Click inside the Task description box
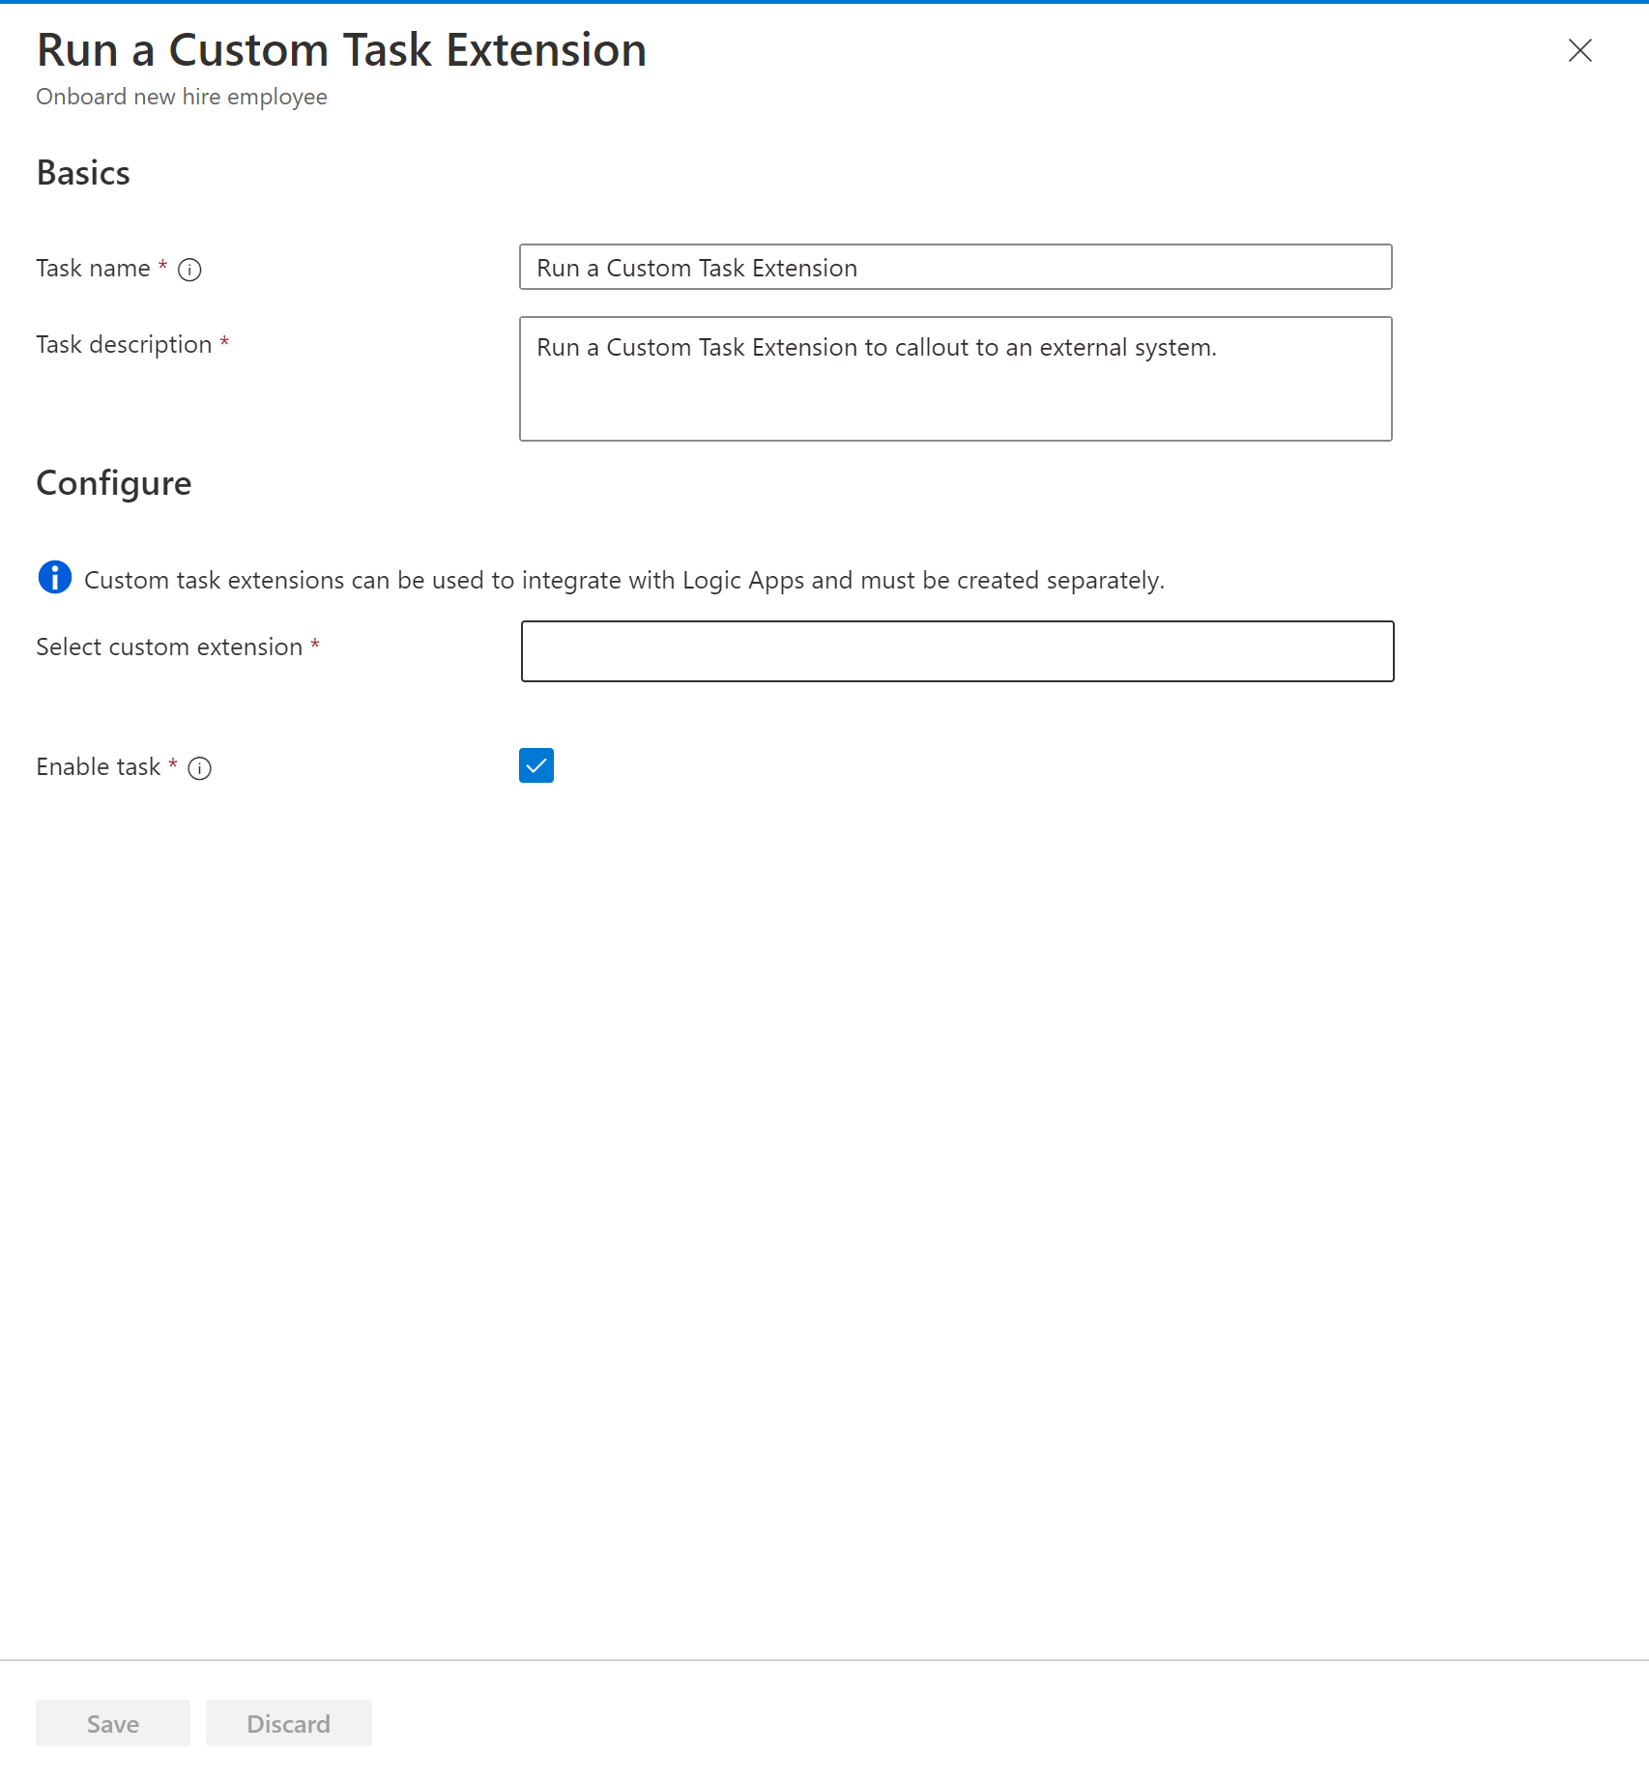The width and height of the screenshot is (1649, 1782). 956,379
